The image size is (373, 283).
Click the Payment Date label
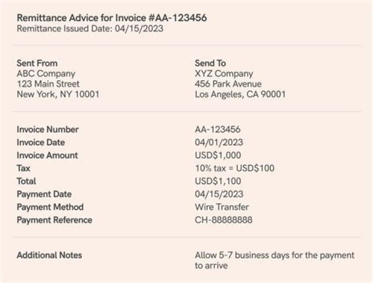pos(44,194)
